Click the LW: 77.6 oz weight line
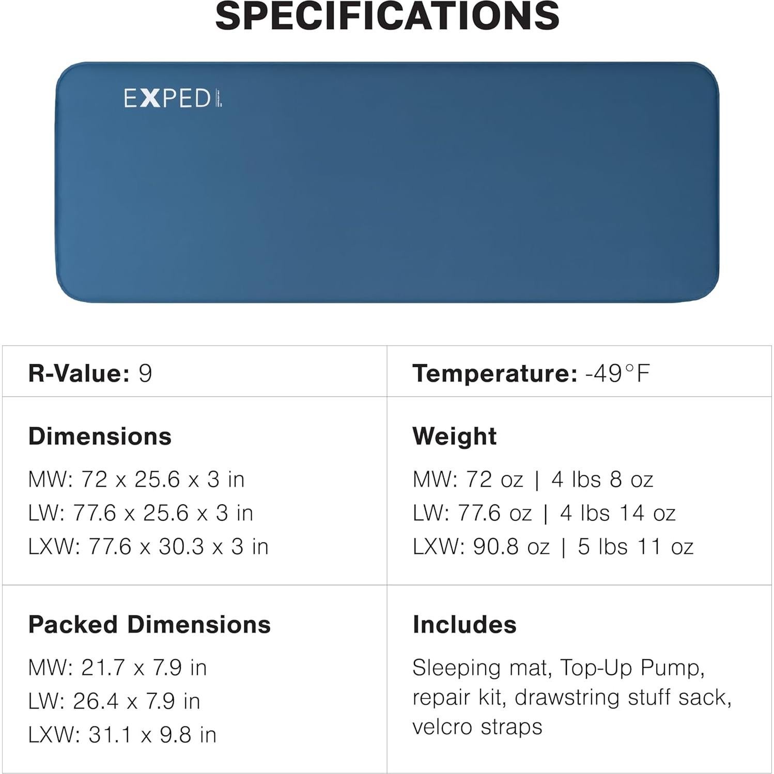 click(544, 513)
